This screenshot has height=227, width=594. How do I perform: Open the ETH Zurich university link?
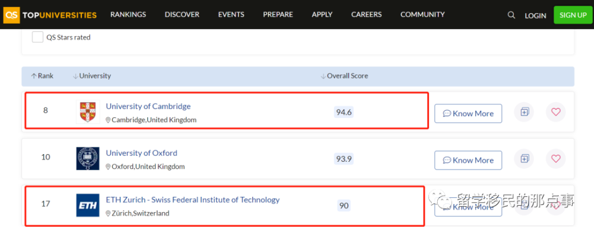pyautogui.click(x=192, y=199)
